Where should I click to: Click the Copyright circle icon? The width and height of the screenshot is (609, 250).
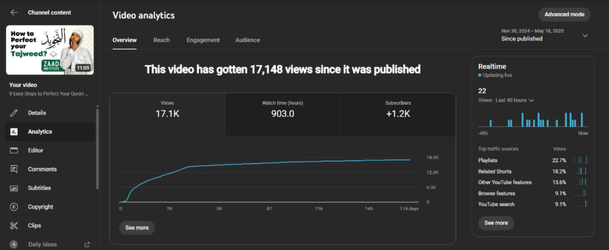tap(14, 207)
